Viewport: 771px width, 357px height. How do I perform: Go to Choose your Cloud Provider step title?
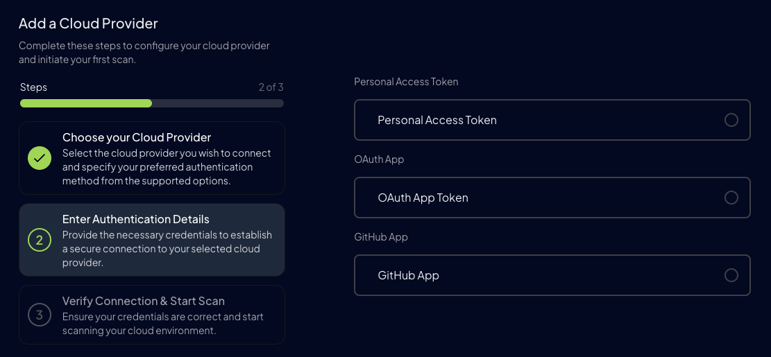pyautogui.click(x=137, y=137)
